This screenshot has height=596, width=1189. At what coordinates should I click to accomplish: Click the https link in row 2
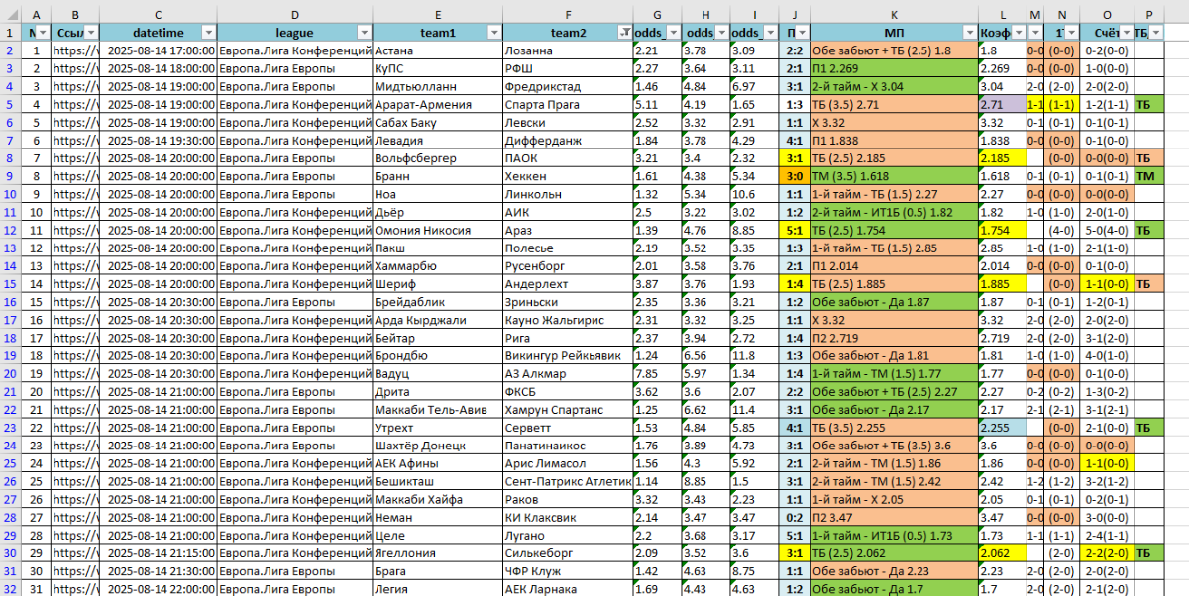[75, 50]
